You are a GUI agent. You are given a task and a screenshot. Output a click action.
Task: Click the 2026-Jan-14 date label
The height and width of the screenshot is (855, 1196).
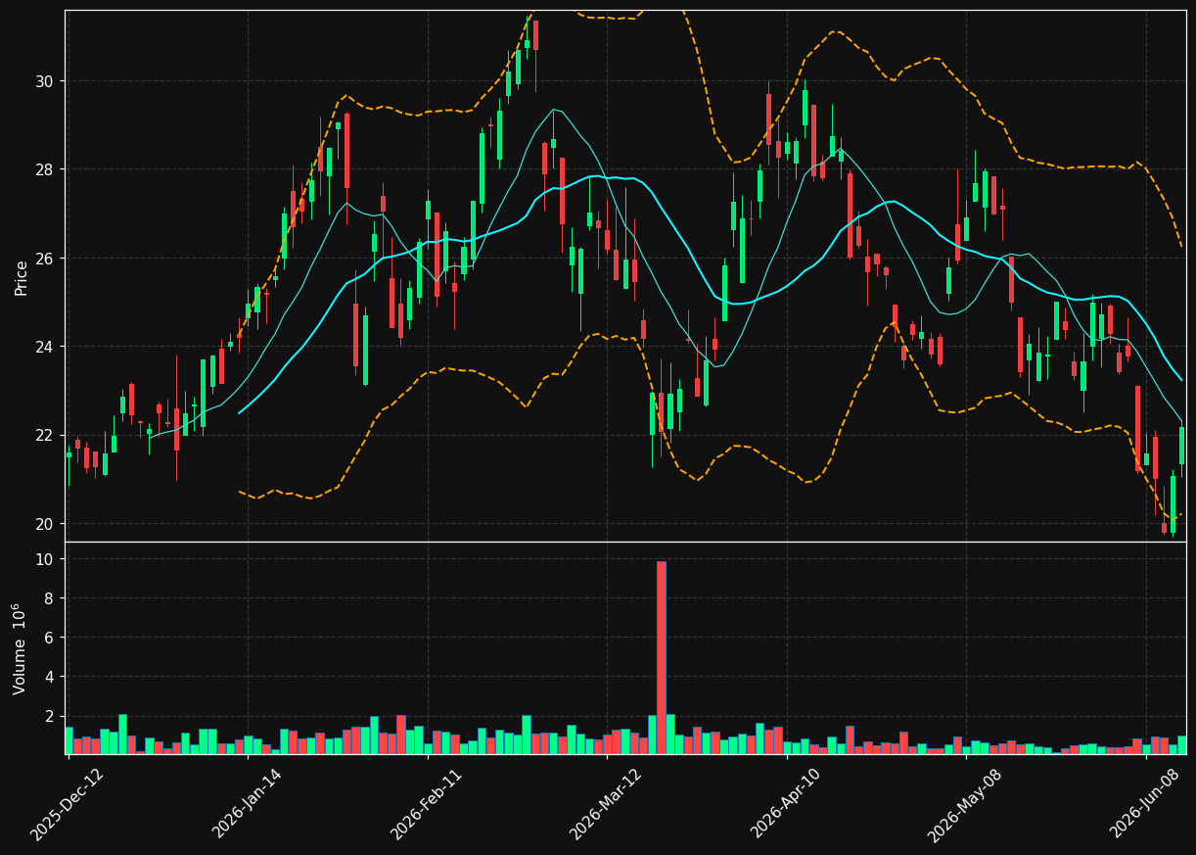(248, 804)
